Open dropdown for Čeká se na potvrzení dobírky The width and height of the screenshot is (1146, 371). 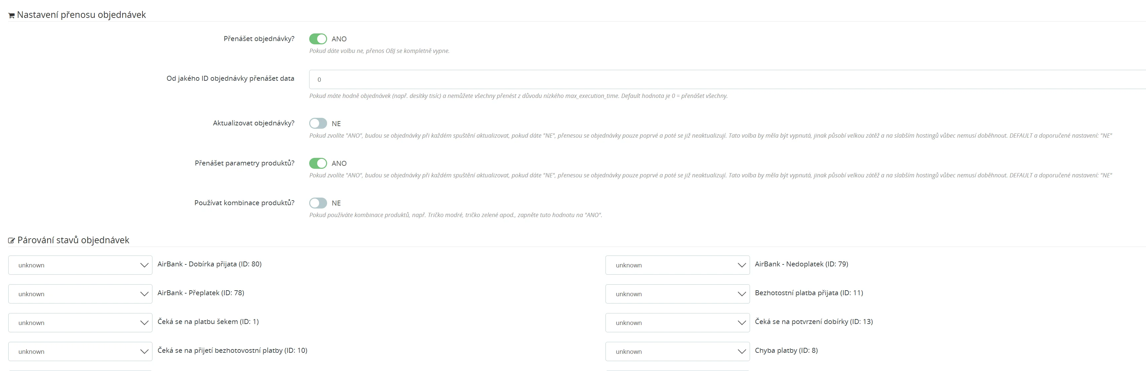tap(677, 323)
